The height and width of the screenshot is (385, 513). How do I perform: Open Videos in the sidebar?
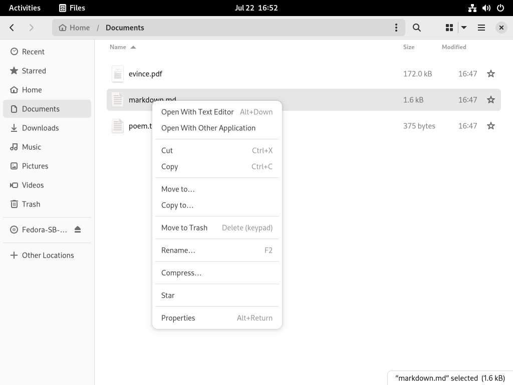47,185
